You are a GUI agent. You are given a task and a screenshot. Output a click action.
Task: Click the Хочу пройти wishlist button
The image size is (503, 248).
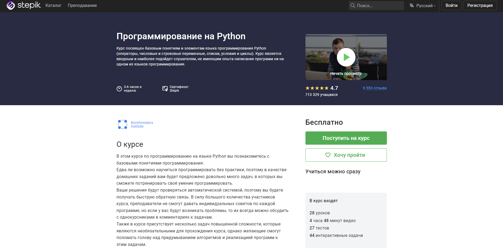pyautogui.click(x=346, y=155)
